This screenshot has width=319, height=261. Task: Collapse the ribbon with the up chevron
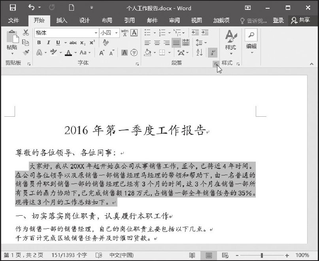click(x=311, y=64)
